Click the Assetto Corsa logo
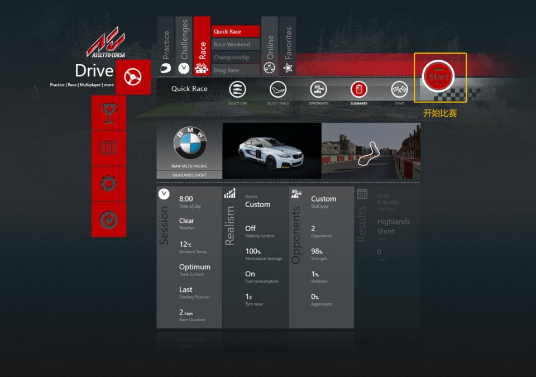The width and height of the screenshot is (536, 377). tap(106, 43)
